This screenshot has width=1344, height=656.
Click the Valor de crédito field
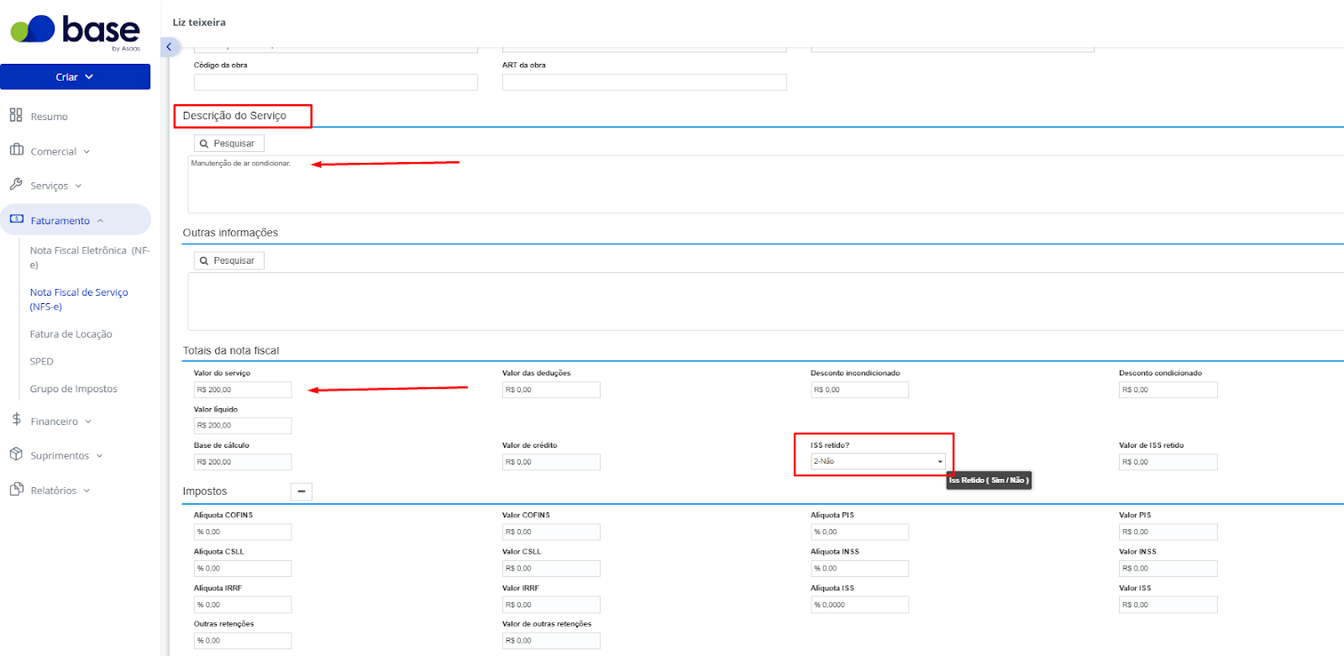(551, 462)
